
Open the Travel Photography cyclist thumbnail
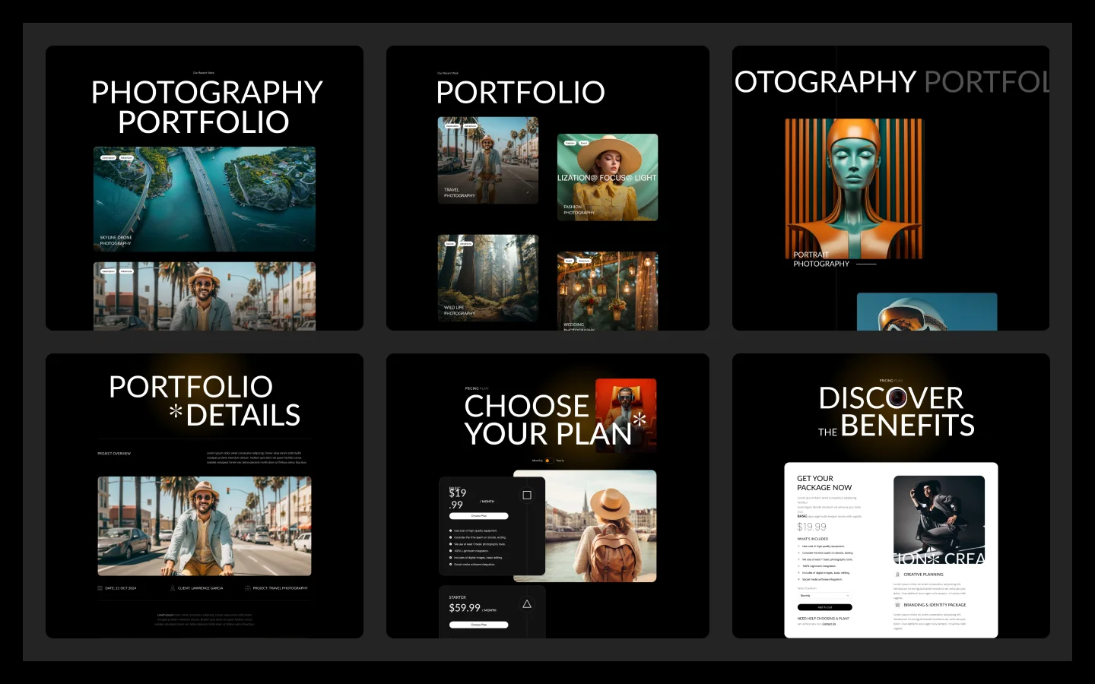[x=488, y=160]
